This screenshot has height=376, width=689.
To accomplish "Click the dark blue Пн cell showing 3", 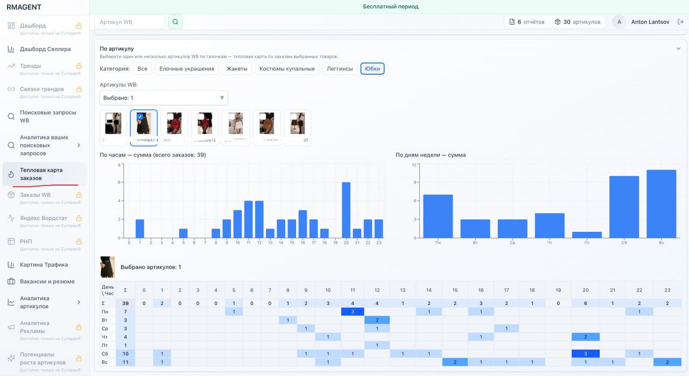I will coord(353,312).
